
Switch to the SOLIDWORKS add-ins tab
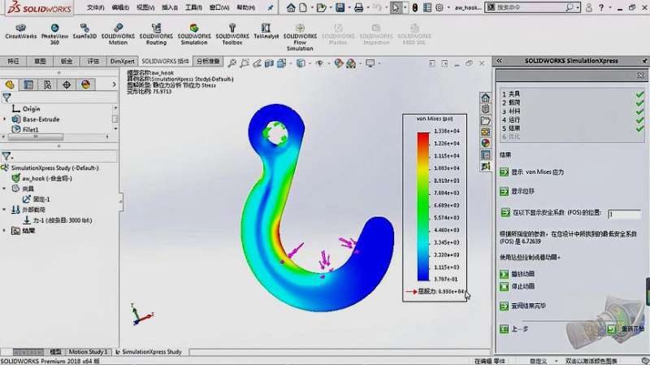(165, 62)
